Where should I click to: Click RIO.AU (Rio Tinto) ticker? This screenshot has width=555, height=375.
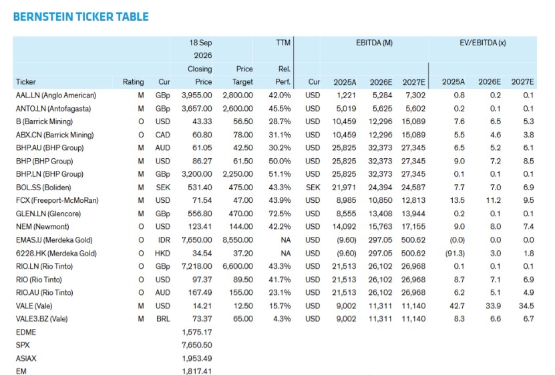(x=45, y=292)
